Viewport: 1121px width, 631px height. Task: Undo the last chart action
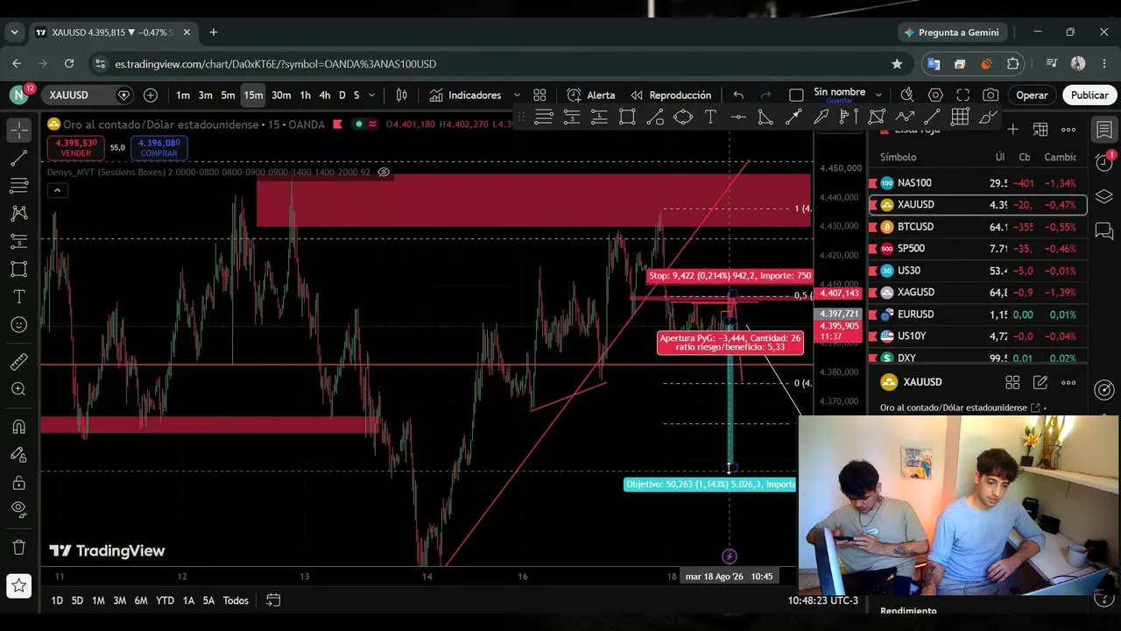click(739, 95)
